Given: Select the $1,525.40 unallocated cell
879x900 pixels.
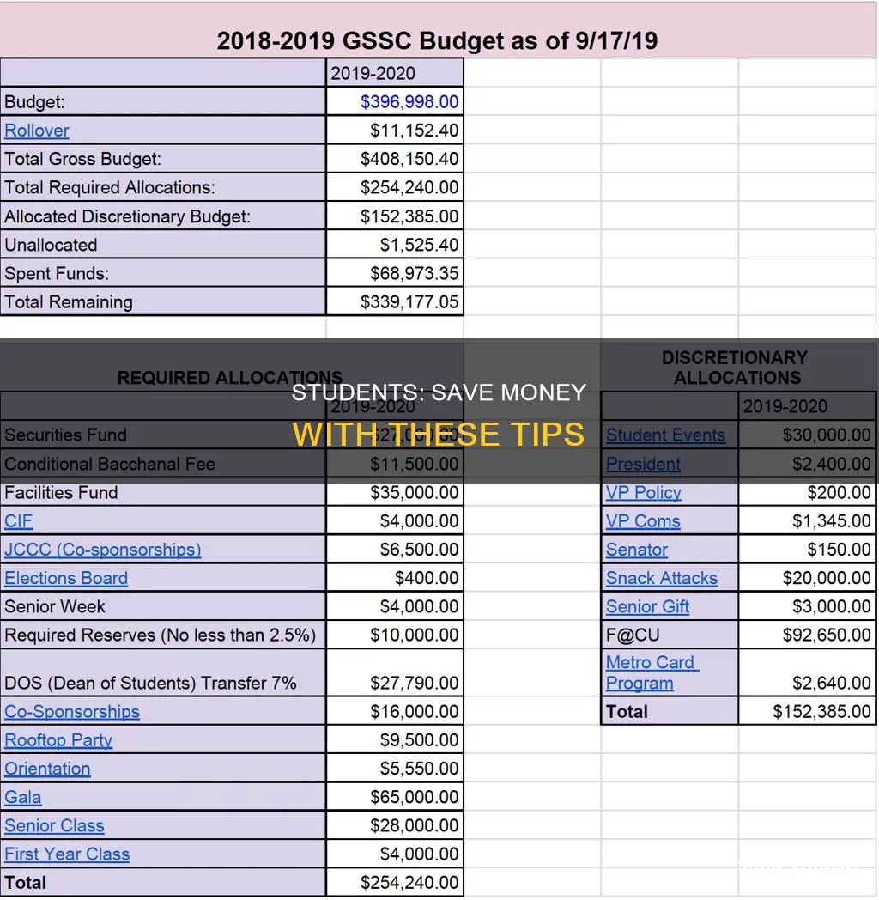Looking at the screenshot, I should pos(395,245).
